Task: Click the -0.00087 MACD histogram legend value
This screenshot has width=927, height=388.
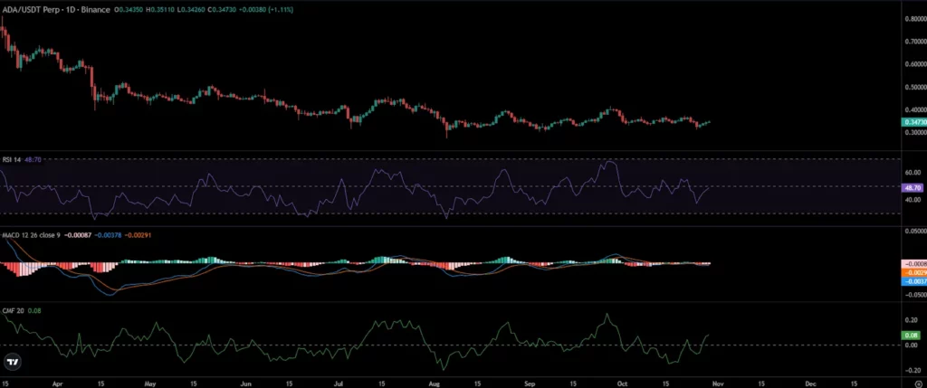Action: [x=76, y=235]
